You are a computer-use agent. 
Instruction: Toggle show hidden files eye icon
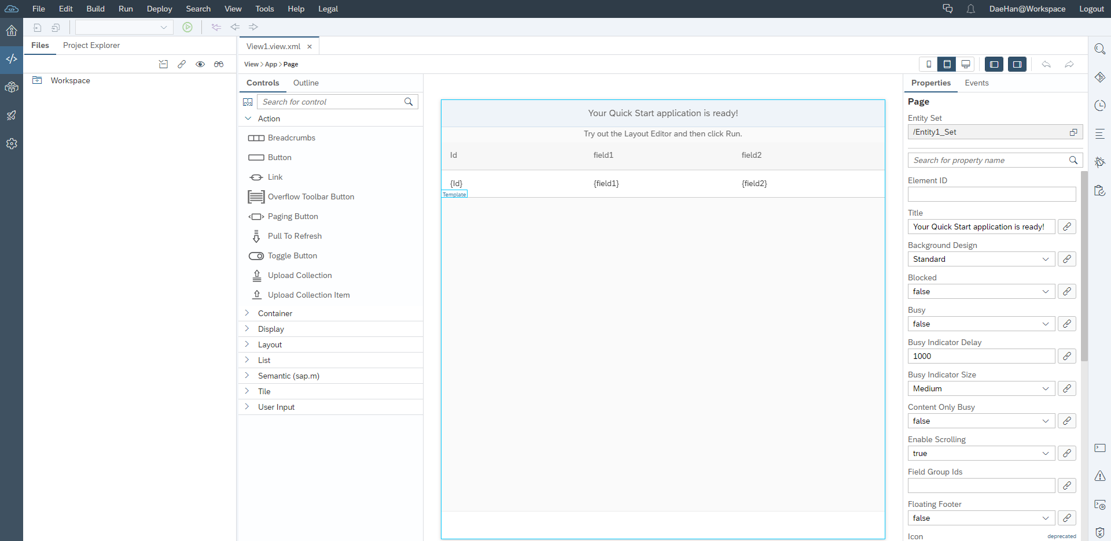coord(200,64)
